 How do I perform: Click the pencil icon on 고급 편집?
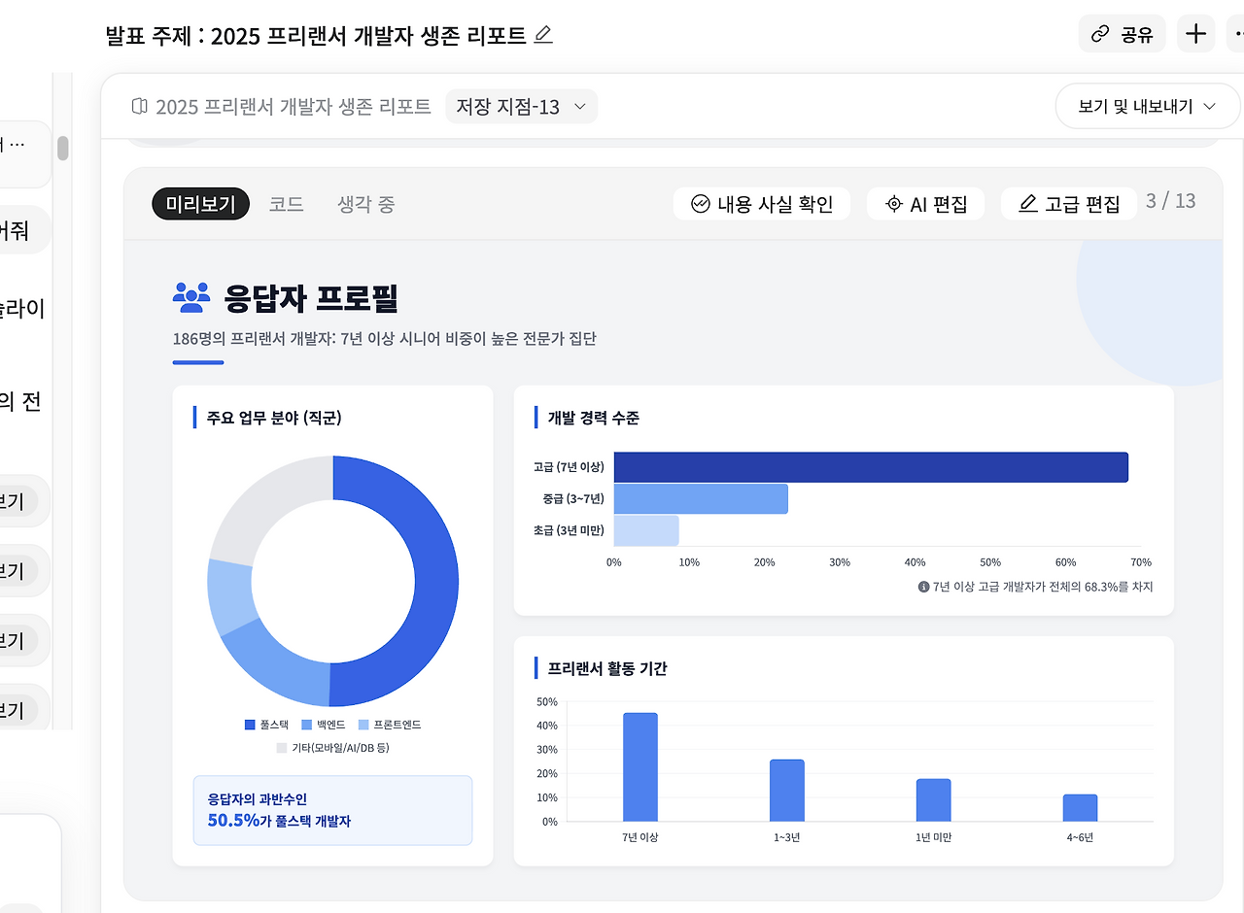click(1027, 204)
